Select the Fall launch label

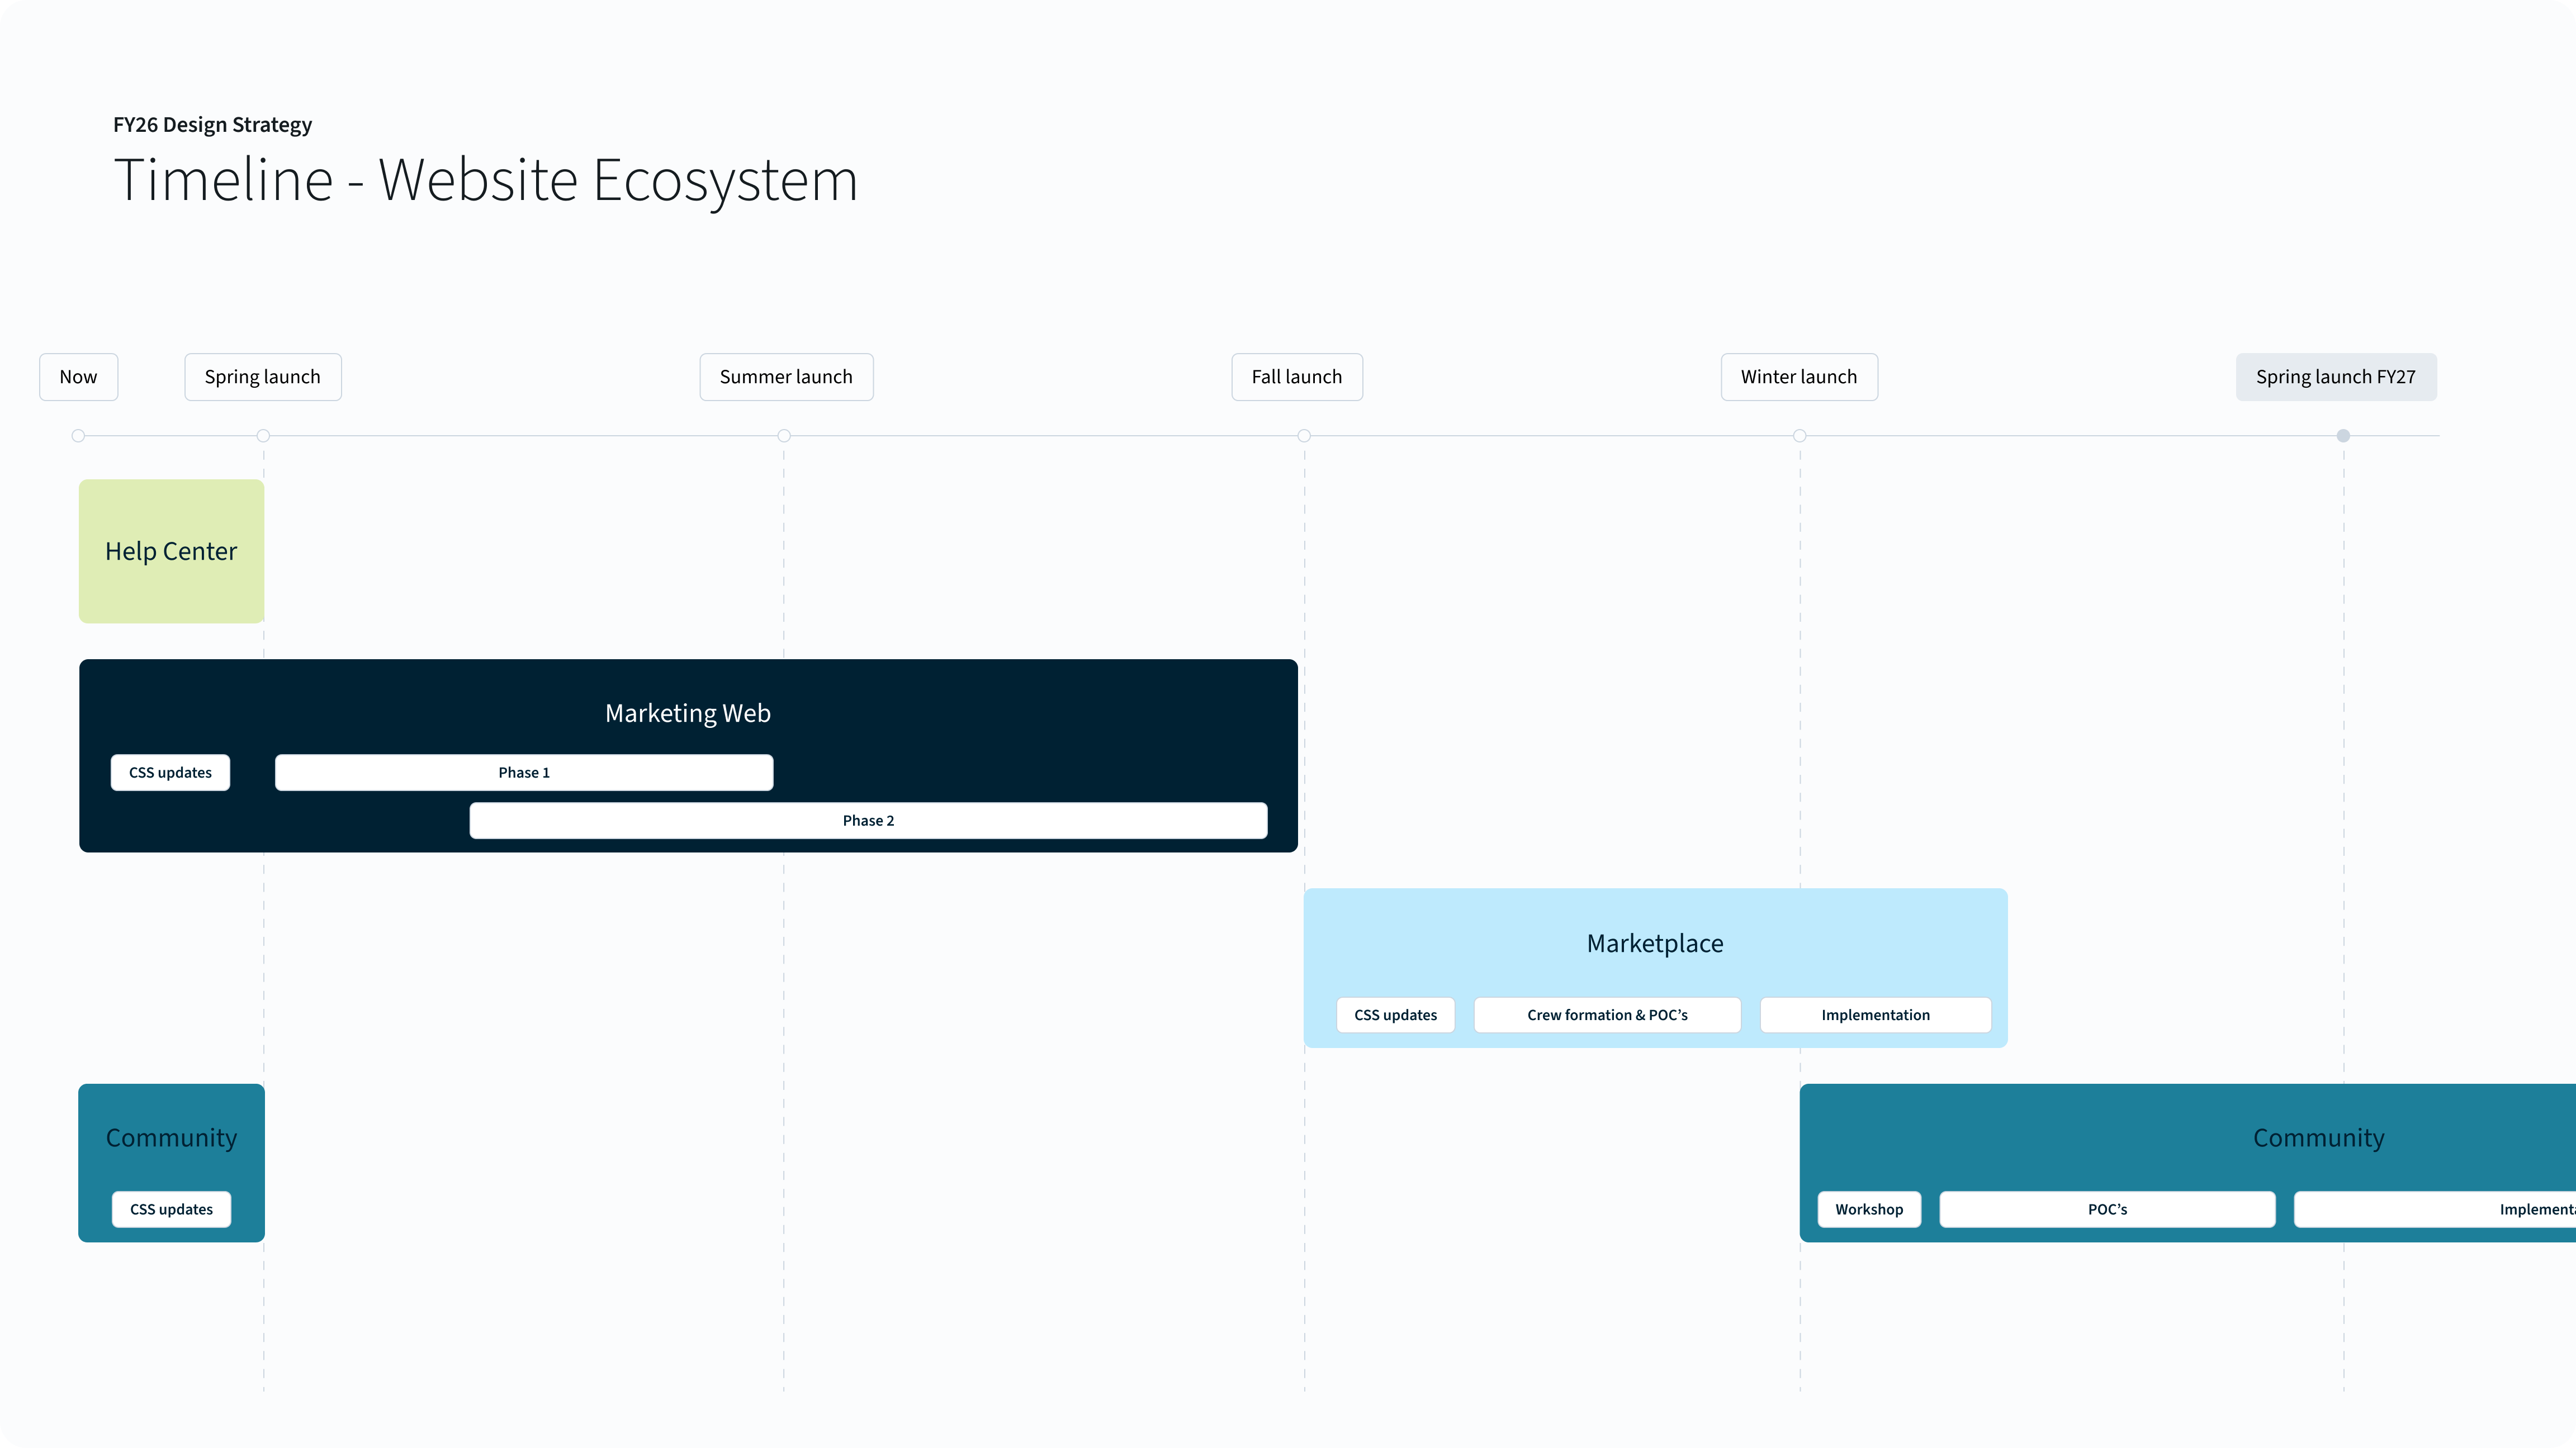pyautogui.click(x=1296, y=377)
